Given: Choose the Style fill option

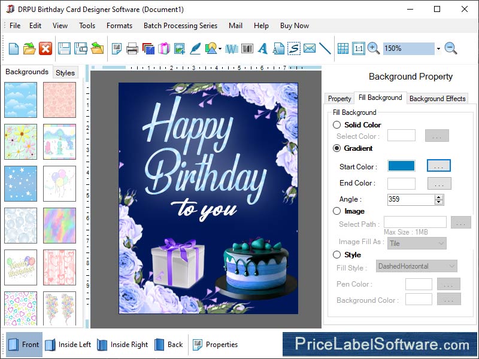Looking at the screenshot, I should coord(337,255).
